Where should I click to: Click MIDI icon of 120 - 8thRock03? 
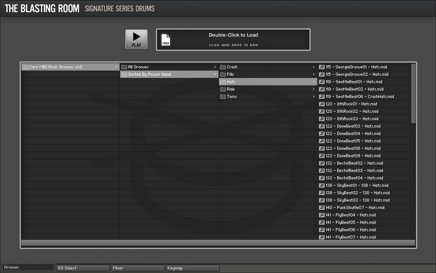coord(322,118)
